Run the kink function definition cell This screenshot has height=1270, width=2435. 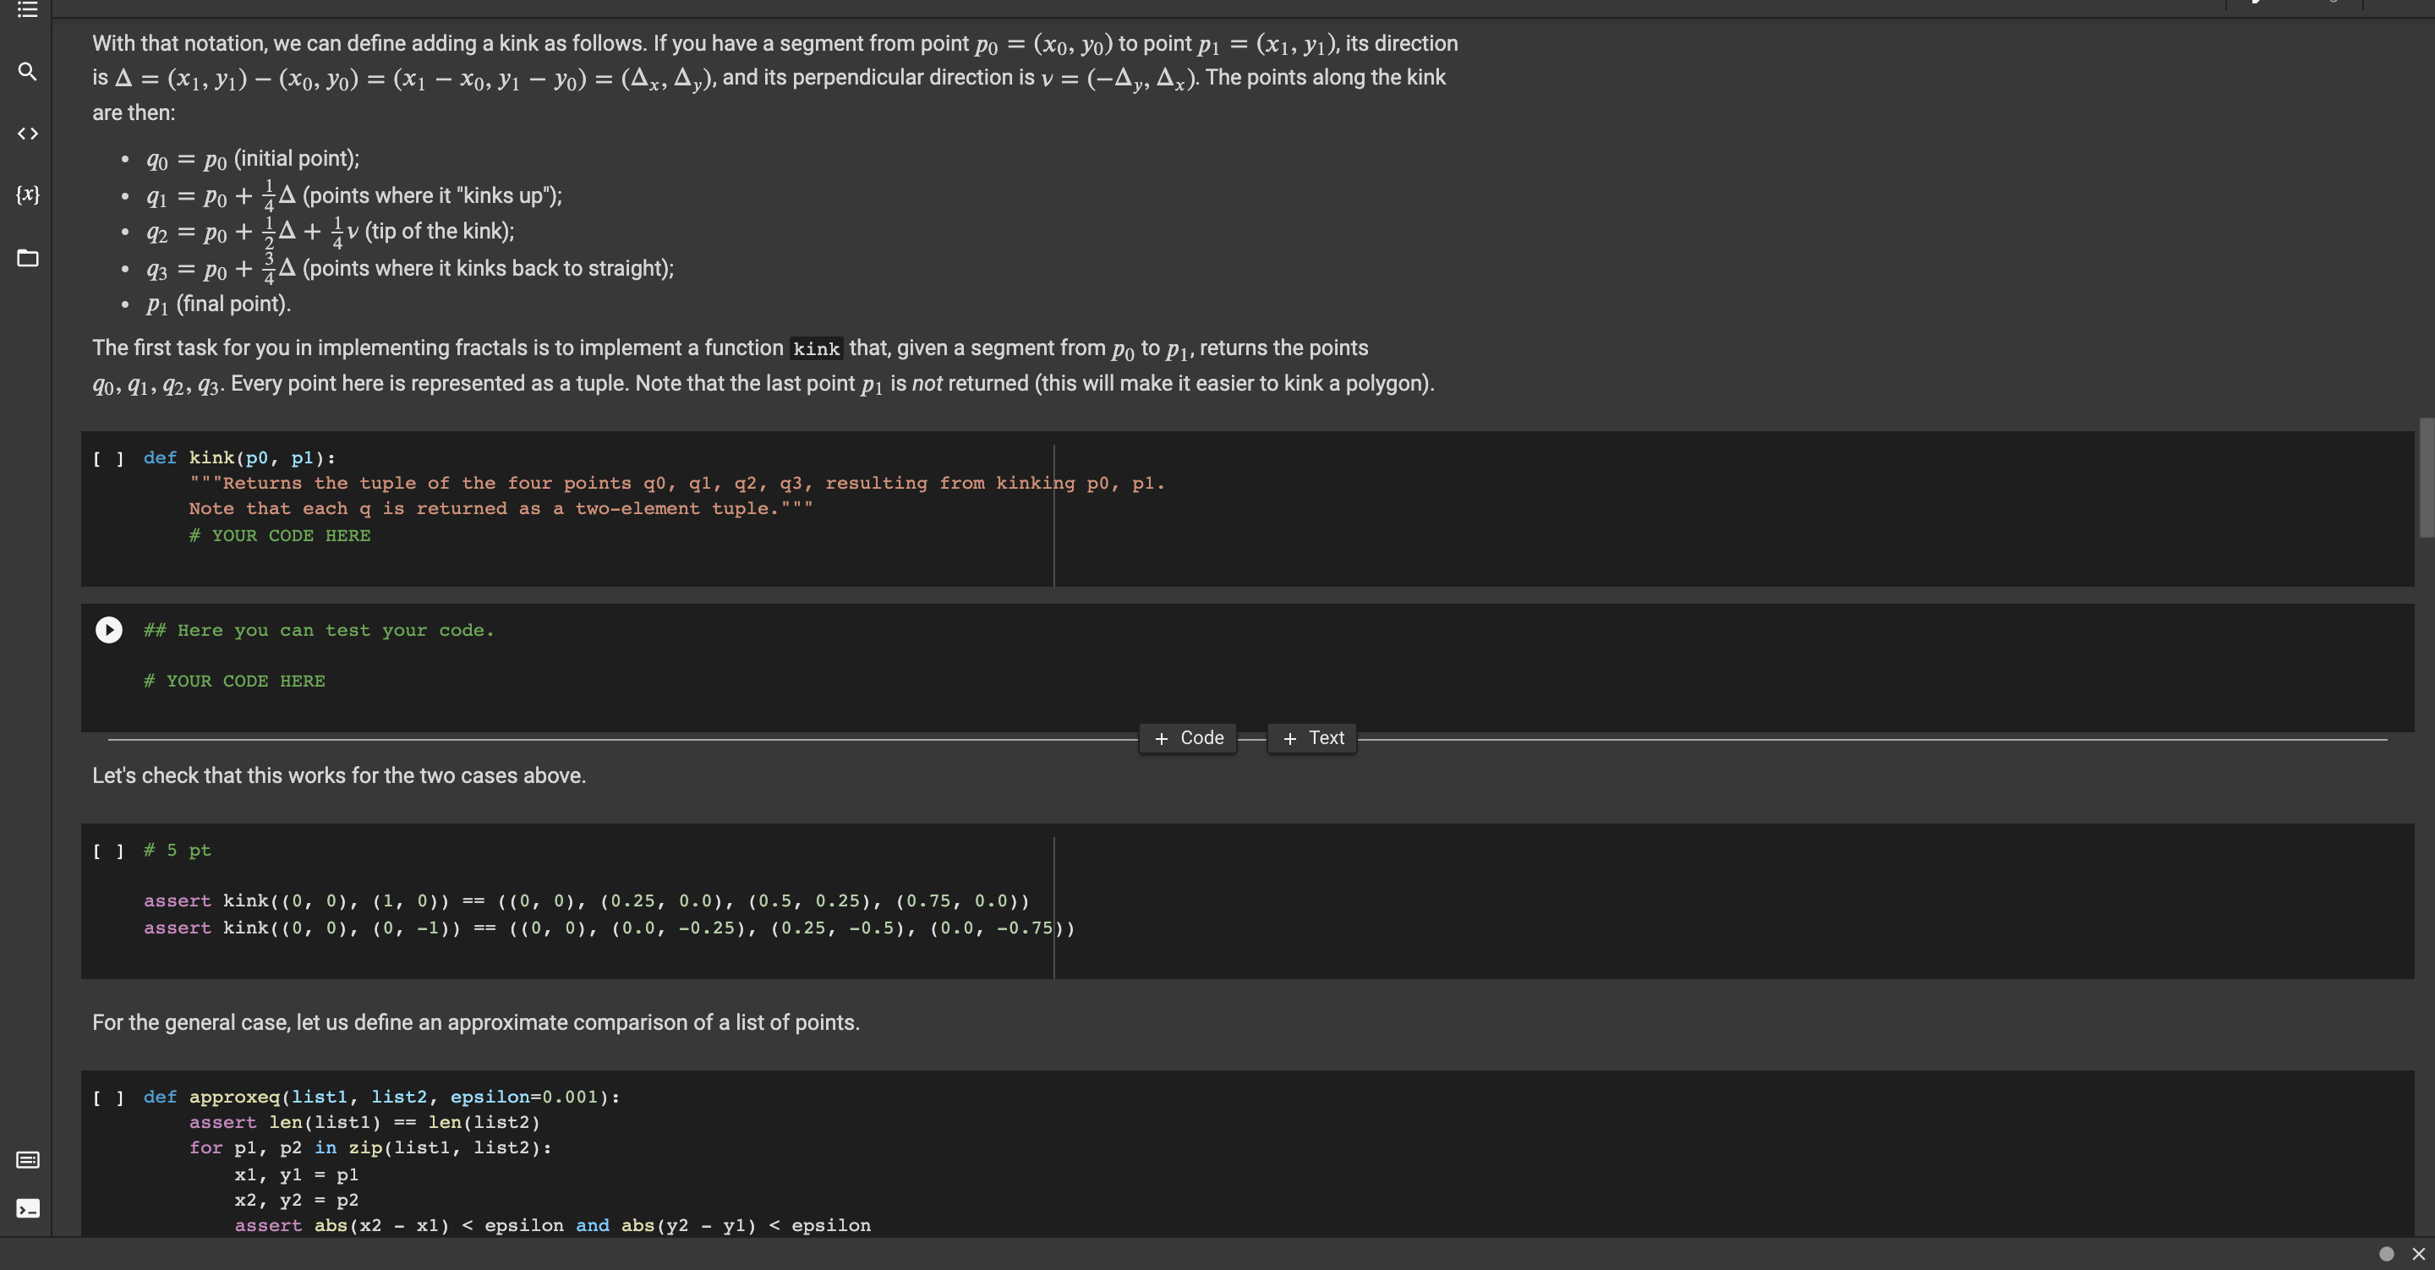pos(107,457)
